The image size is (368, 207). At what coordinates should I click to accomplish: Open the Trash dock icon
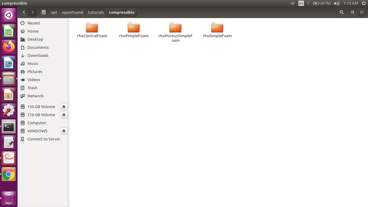coord(9,198)
